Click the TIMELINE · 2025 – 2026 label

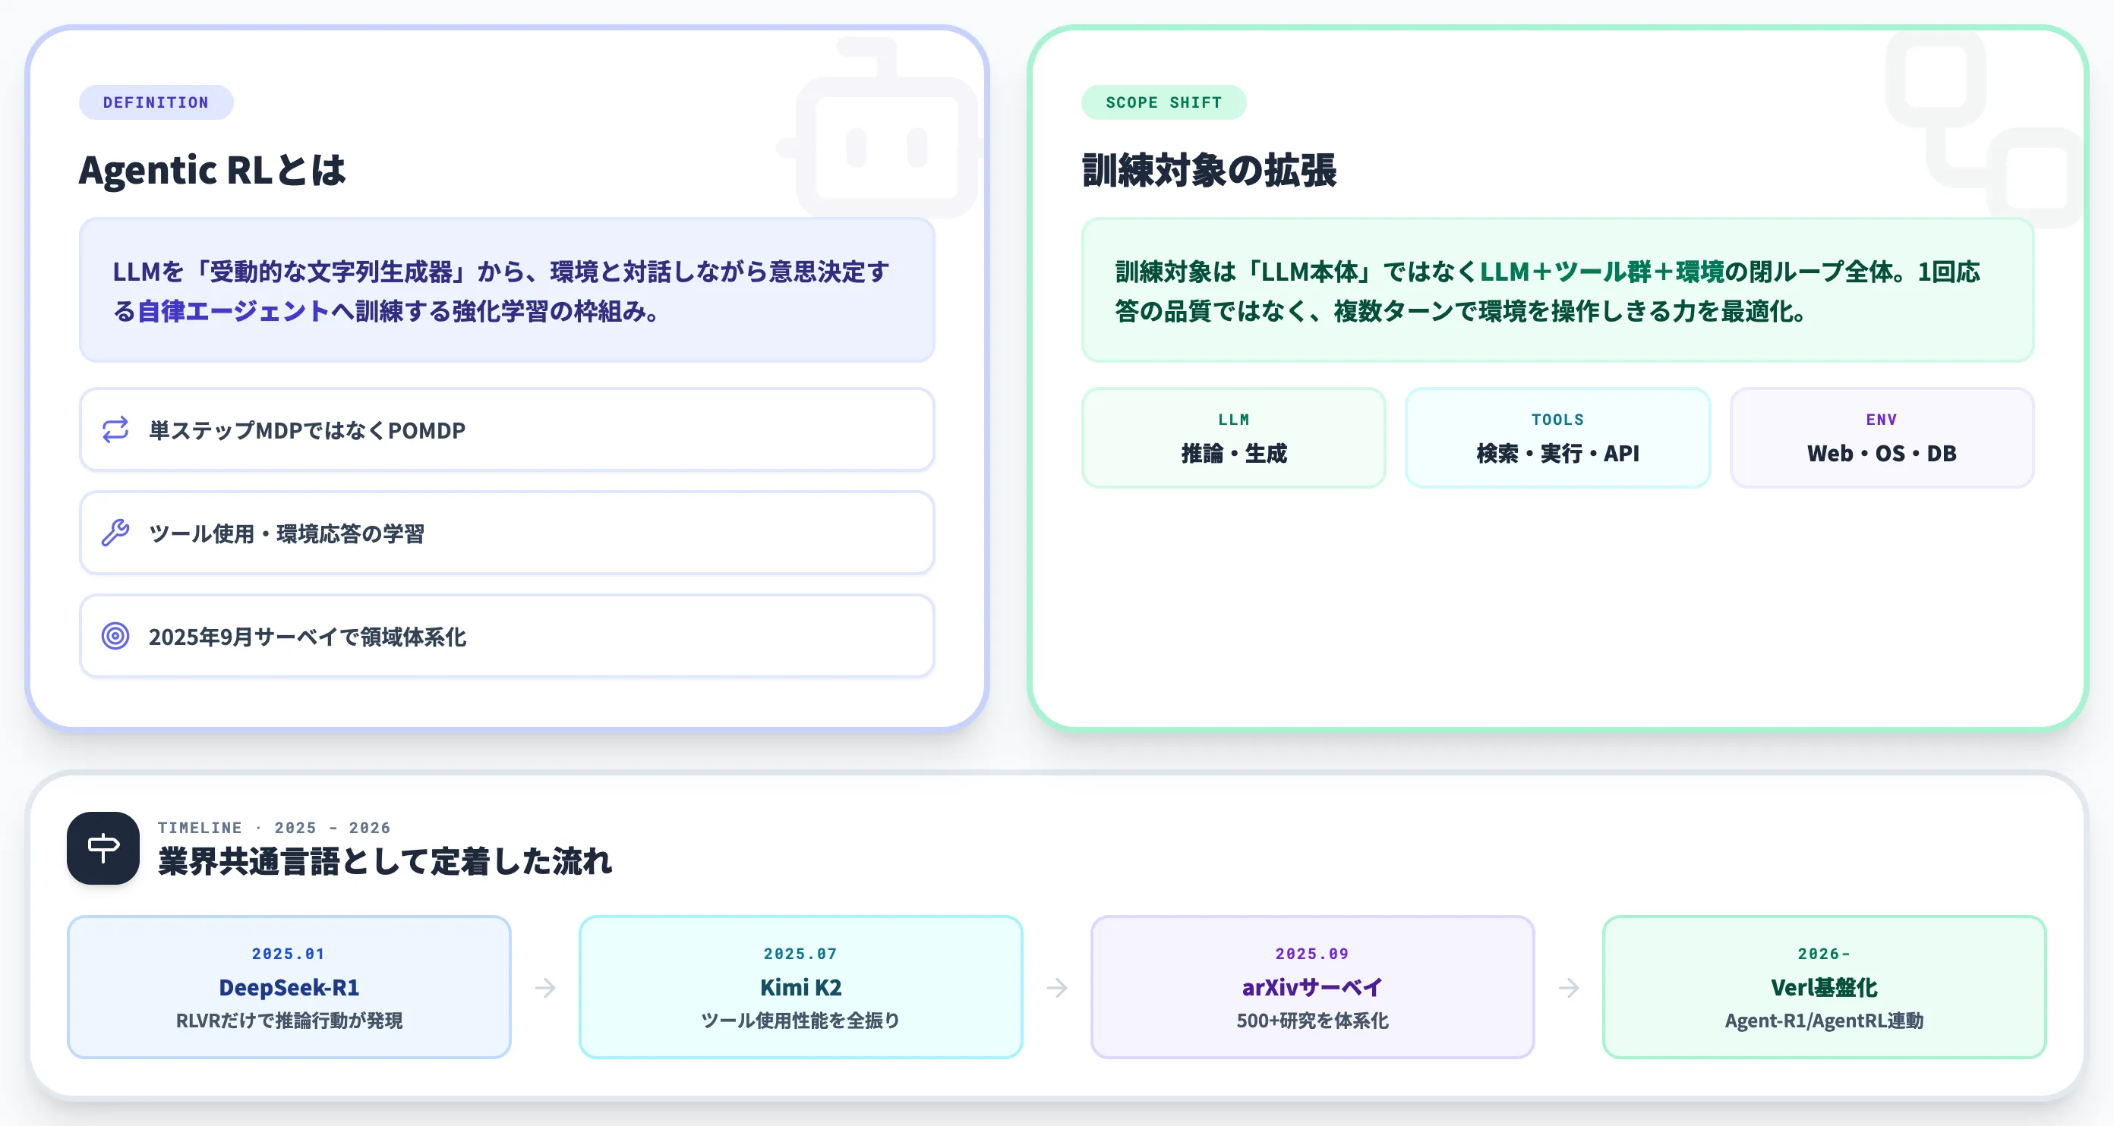pos(274,828)
